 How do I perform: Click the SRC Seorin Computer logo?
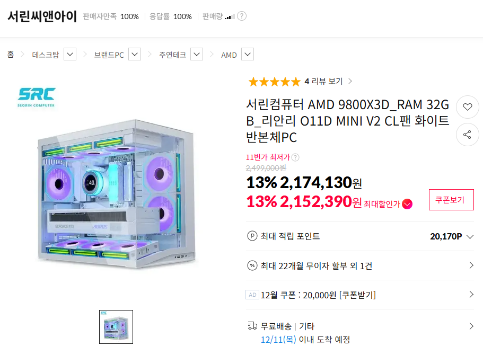coord(36,96)
